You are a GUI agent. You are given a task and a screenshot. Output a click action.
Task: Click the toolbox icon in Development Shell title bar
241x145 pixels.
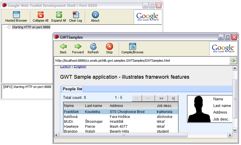coord(4,5)
